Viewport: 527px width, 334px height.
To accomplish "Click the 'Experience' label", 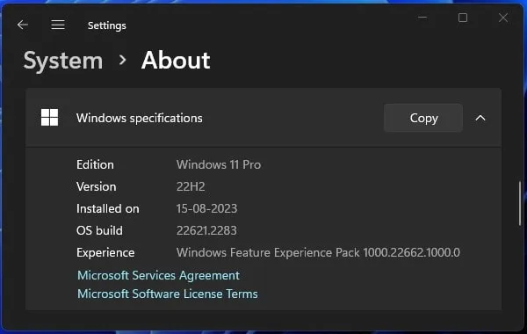I will pos(105,252).
